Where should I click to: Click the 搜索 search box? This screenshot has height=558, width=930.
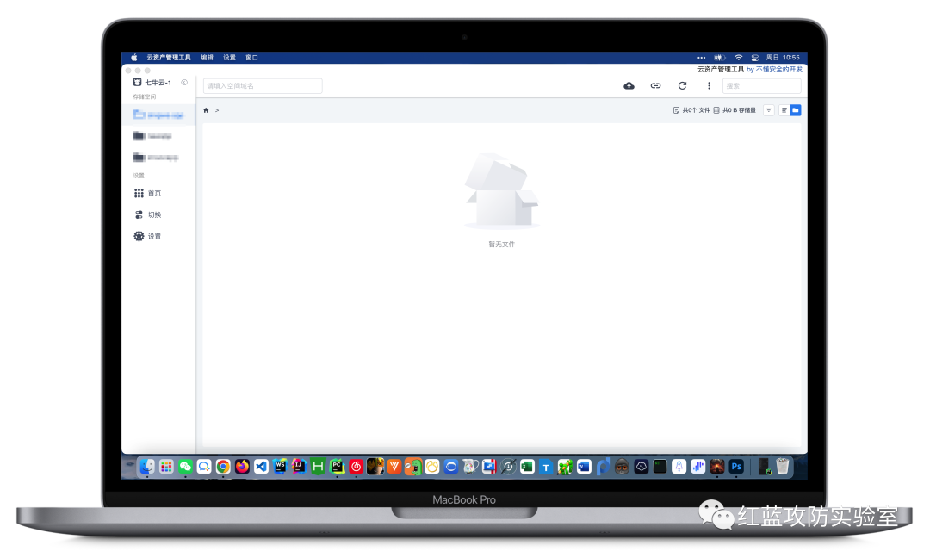(761, 86)
